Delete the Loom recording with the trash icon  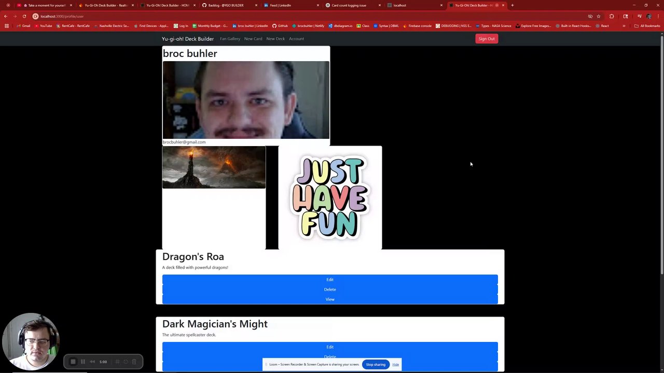pos(134,362)
